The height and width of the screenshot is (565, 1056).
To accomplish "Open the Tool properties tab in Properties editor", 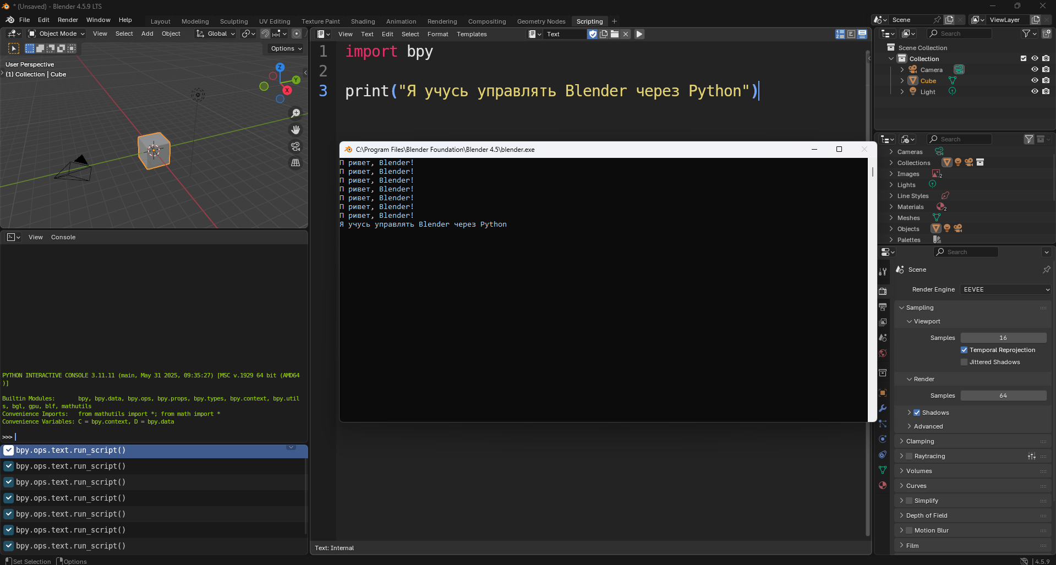I will click(x=883, y=272).
